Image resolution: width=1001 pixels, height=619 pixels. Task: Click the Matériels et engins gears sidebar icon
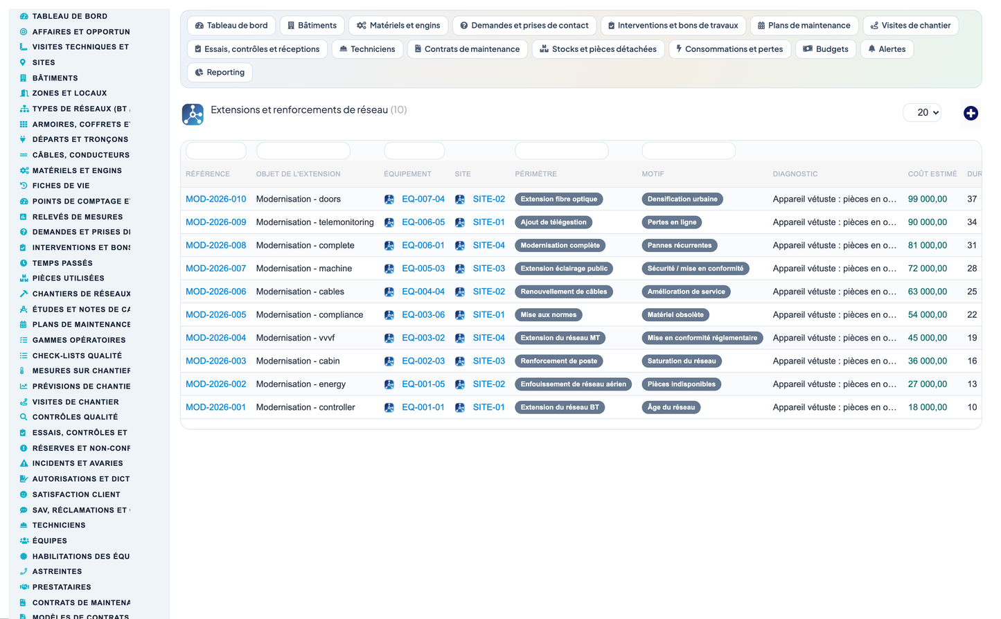(24, 170)
